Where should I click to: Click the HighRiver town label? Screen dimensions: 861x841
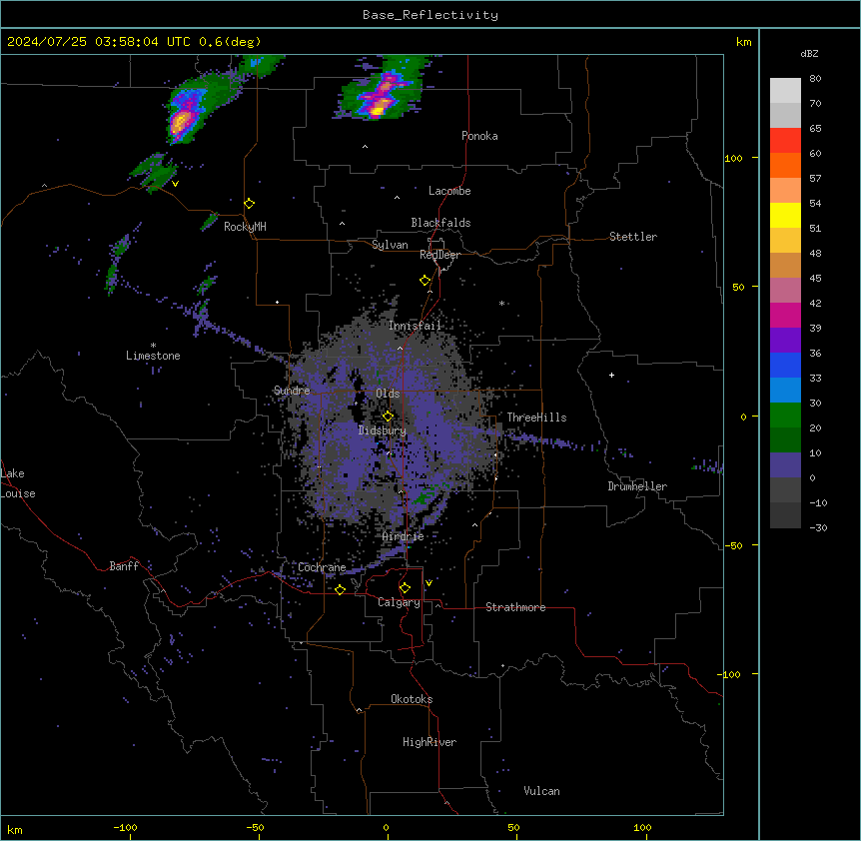point(430,742)
